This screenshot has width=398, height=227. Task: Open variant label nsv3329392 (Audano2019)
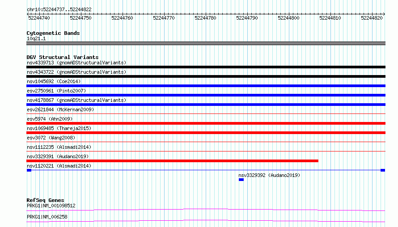click(x=269, y=175)
